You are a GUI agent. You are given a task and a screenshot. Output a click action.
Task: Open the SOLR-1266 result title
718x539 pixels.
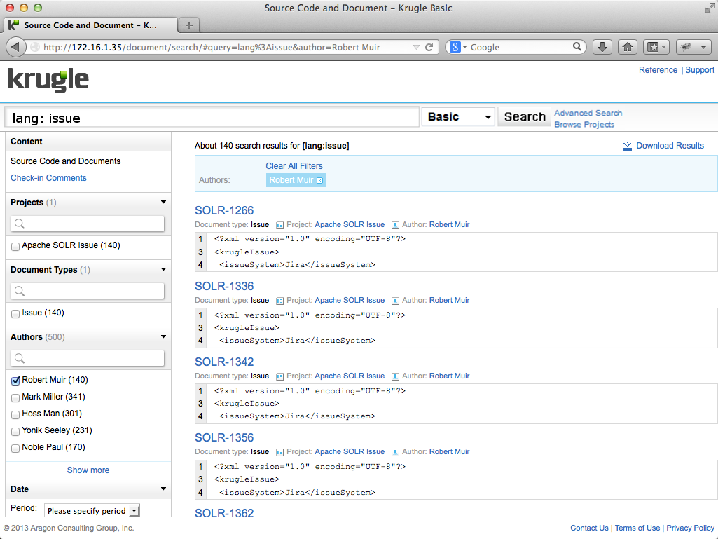[x=224, y=211]
